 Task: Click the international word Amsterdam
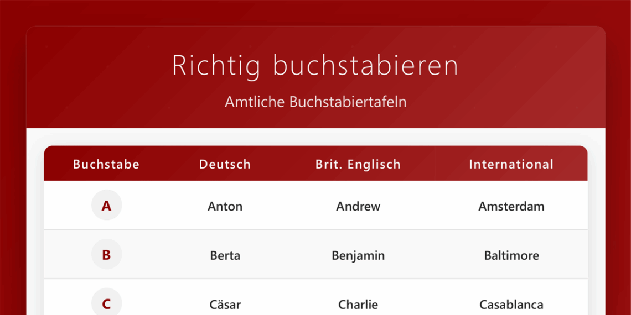511,206
